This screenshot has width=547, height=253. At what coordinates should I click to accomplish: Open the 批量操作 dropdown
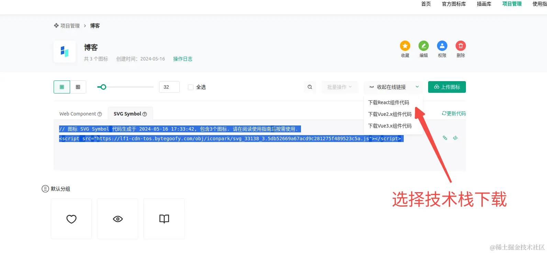point(340,87)
